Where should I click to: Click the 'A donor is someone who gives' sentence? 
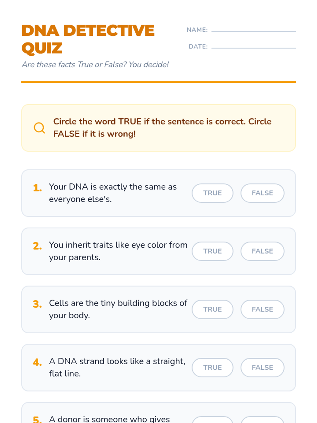point(109,419)
